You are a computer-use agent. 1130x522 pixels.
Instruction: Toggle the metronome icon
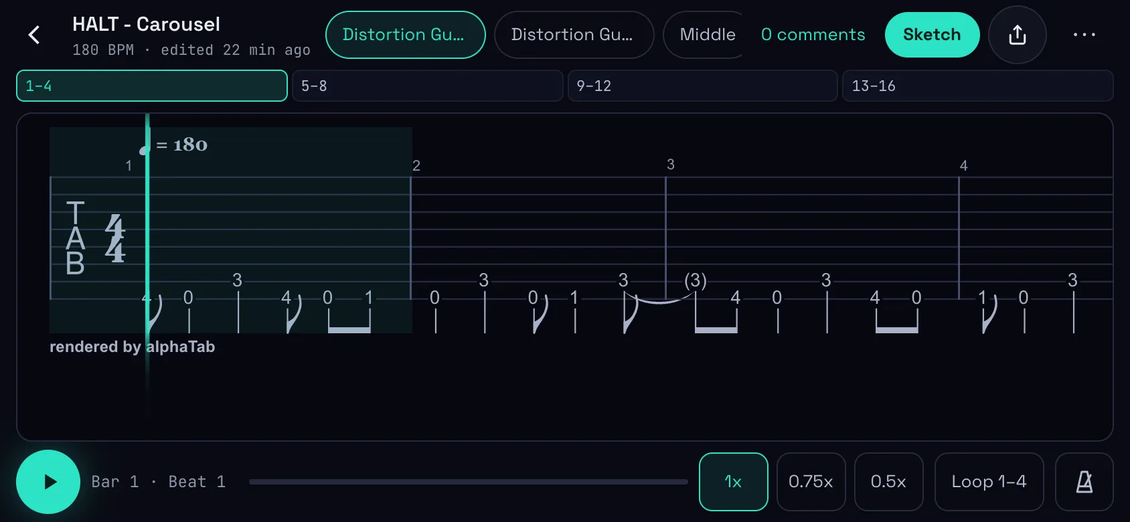[1084, 482]
